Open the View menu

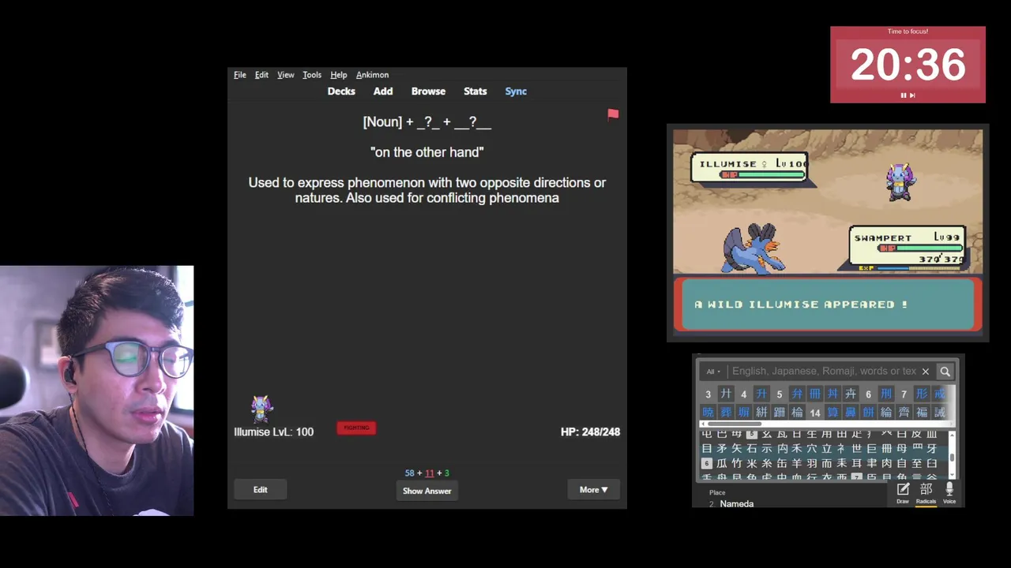click(285, 75)
